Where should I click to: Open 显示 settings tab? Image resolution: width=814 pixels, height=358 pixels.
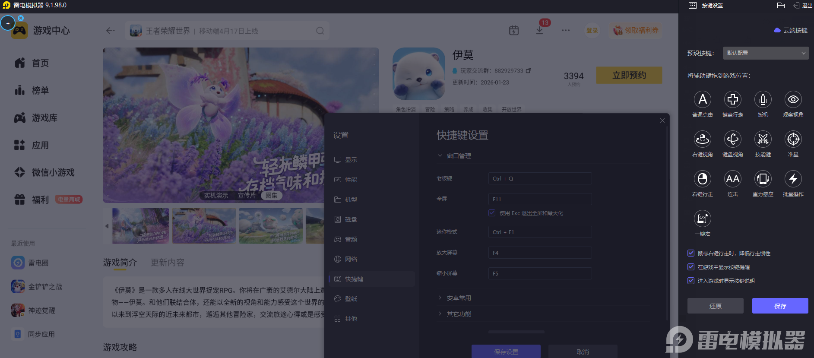click(x=372, y=160)
